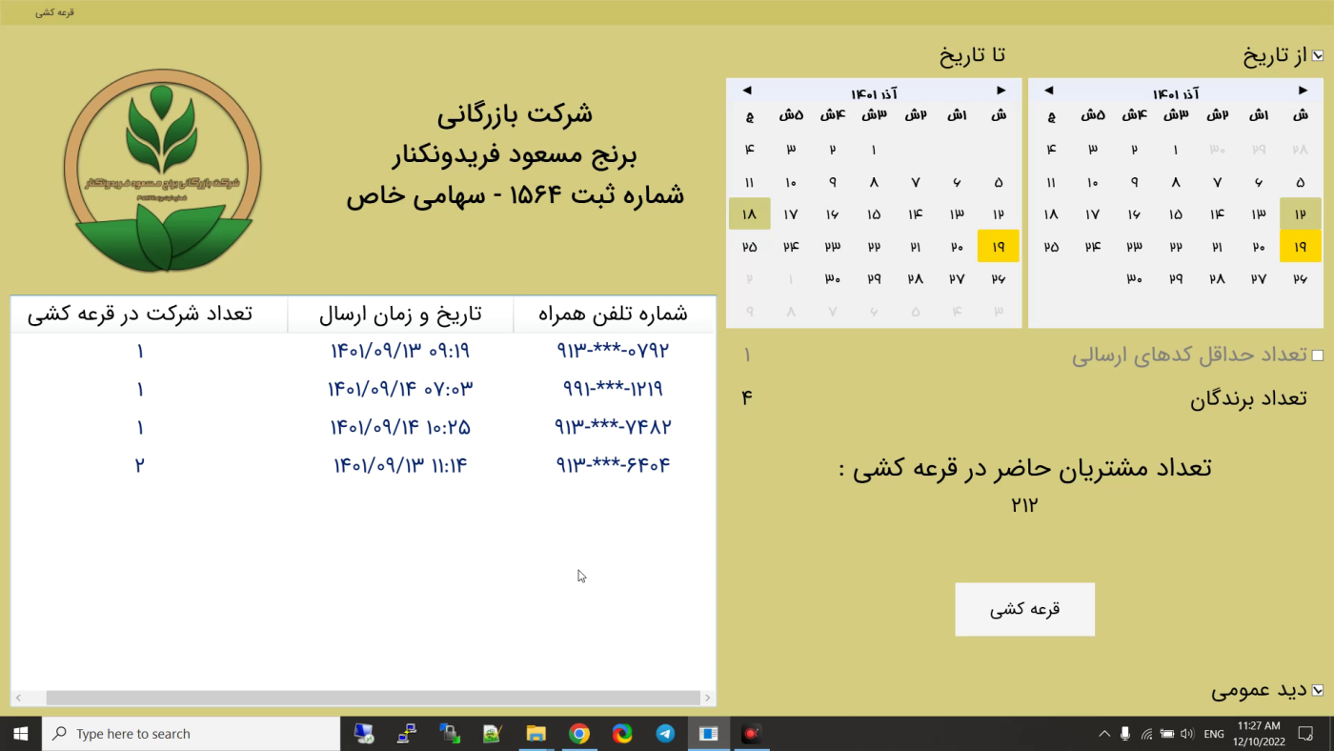Screen dimensions: 1334x751
Task: Select day ۲۵ in the 'تا تاریخ' calendar
Action: click(x=749, y=247)
